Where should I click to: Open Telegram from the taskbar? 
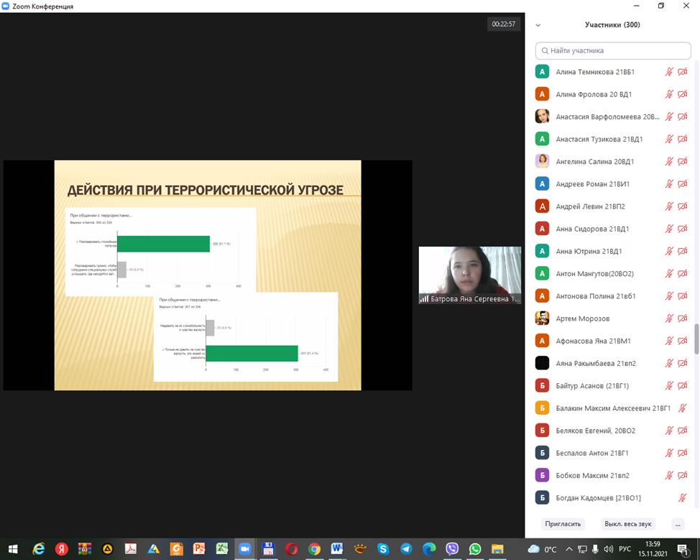point(406,548)
